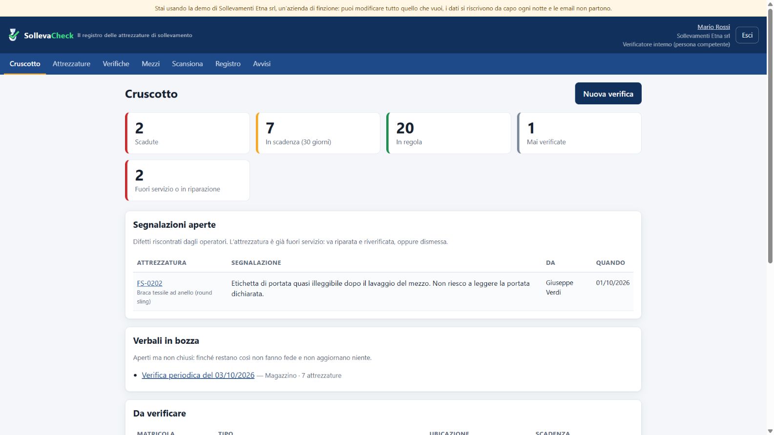Select the Fuori servizio o in riparazione card

[188, 180]
